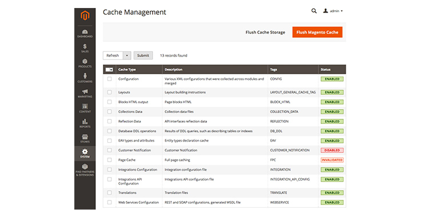The image size is (423, 217).
Task: Click Flush Cache Storage button
Action: click(265, 33)
